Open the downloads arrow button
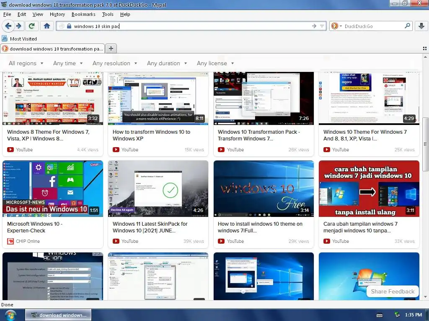429x321 pixels. pos(421,26)
